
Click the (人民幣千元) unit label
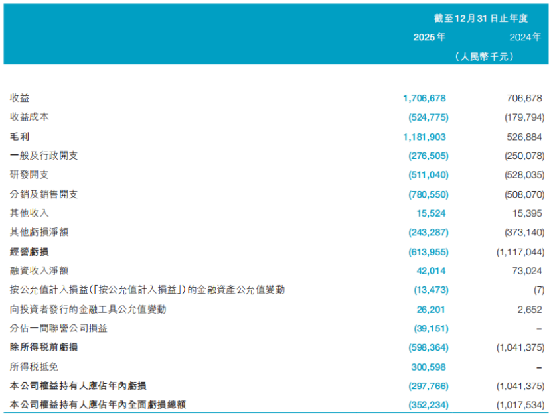(485, 57)
